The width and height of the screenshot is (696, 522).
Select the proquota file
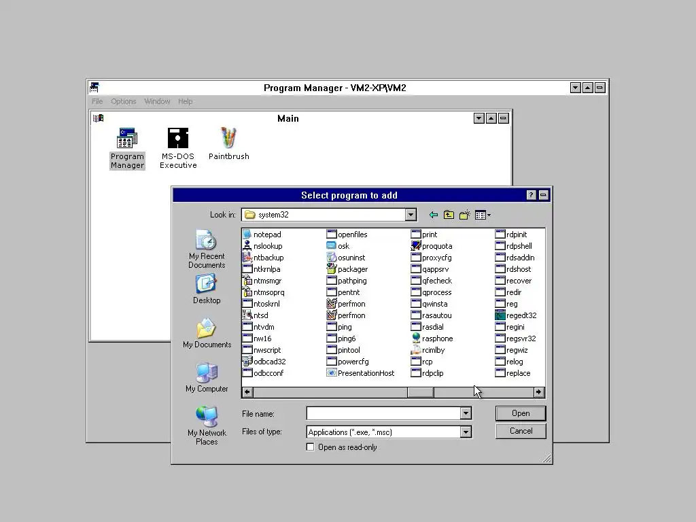(x=432, y=246)
